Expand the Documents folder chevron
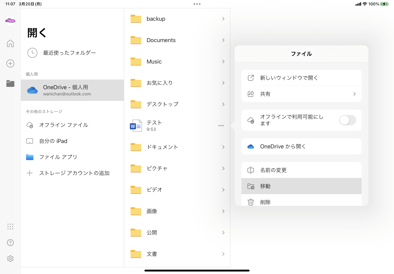This screenshot has width=394, height=274. coord(223,40)
